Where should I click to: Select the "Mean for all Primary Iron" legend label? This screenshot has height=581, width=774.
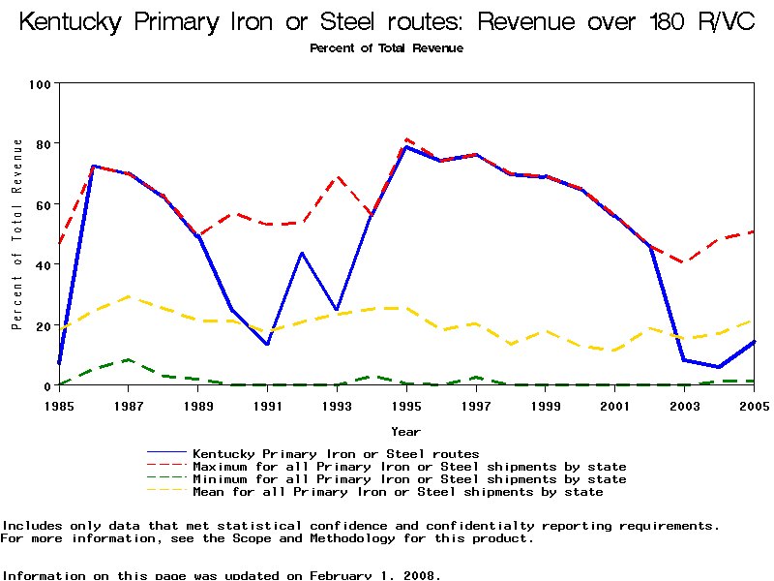398,492
